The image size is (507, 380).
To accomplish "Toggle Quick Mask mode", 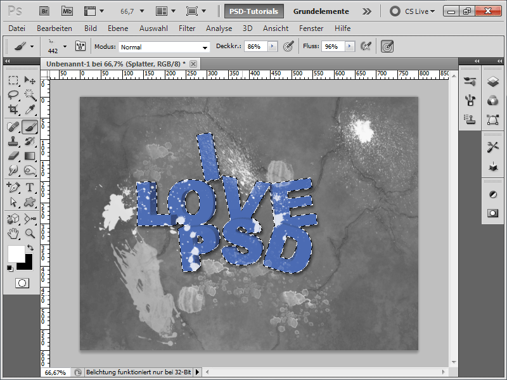I will pos(22,283).
